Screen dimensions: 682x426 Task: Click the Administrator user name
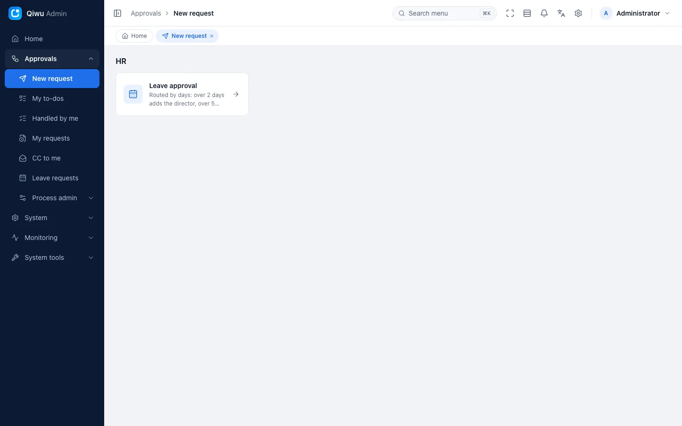pyautogui.click(x=638, y=13)
